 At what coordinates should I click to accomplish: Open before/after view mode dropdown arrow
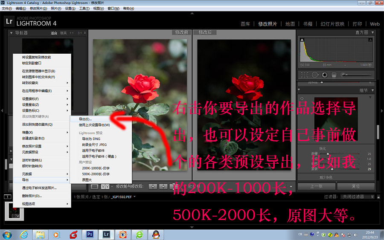click(x=112, y=187)
